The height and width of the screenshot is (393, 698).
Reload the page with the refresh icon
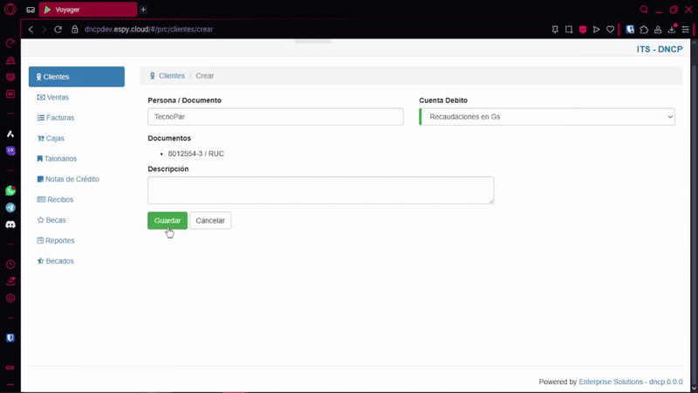[58, 29]
